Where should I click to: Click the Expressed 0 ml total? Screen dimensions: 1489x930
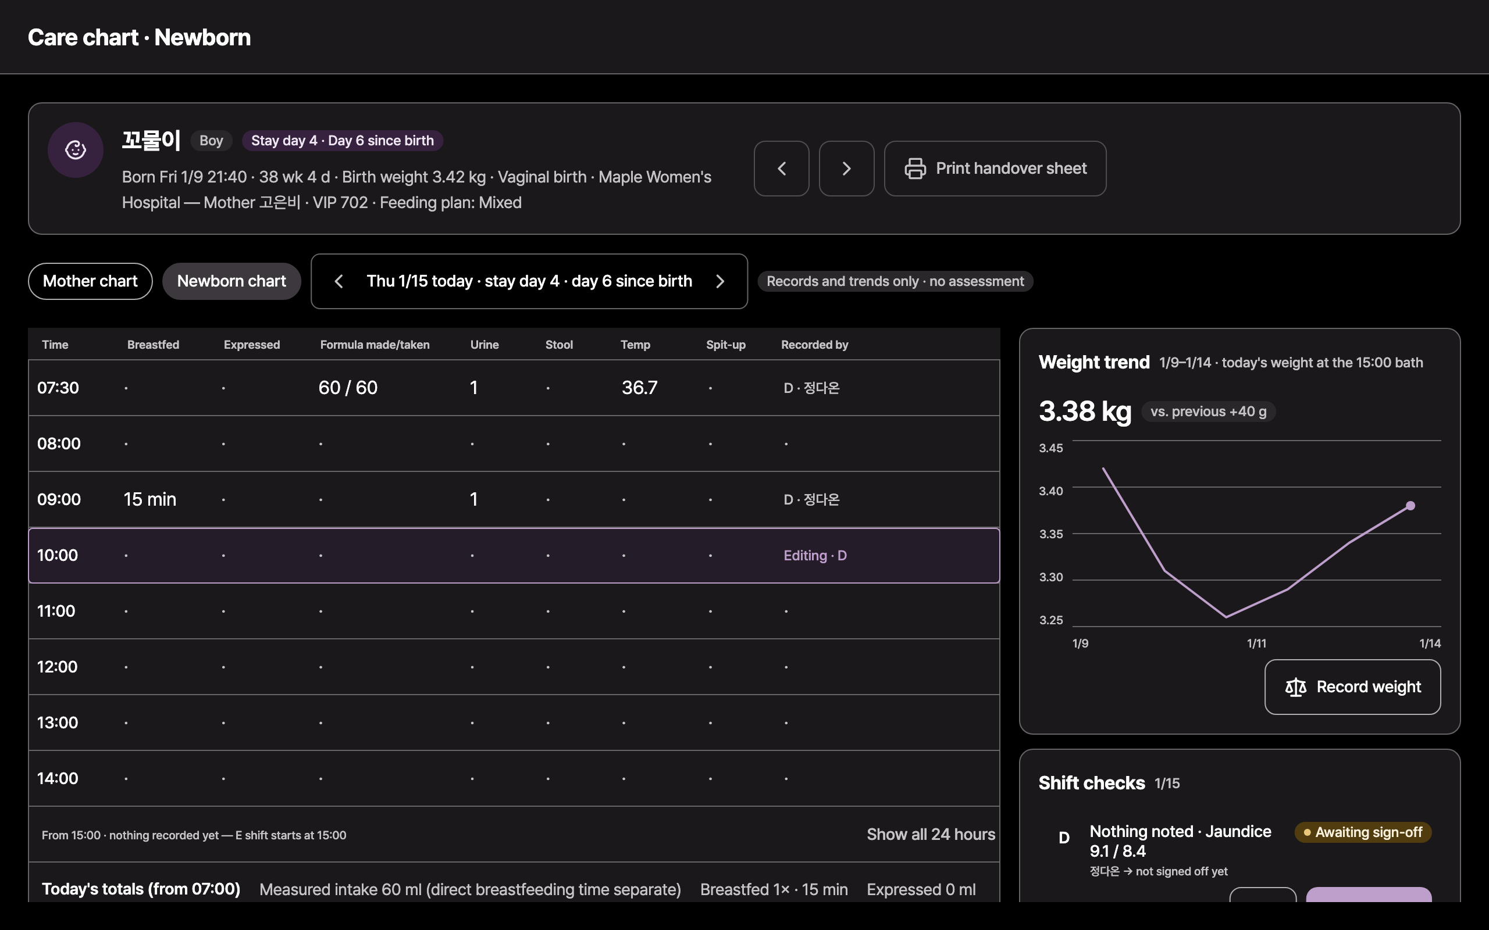tap(921, 889)
